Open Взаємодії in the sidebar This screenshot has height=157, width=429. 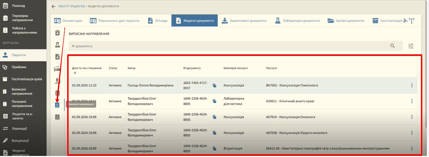[23, 129]
